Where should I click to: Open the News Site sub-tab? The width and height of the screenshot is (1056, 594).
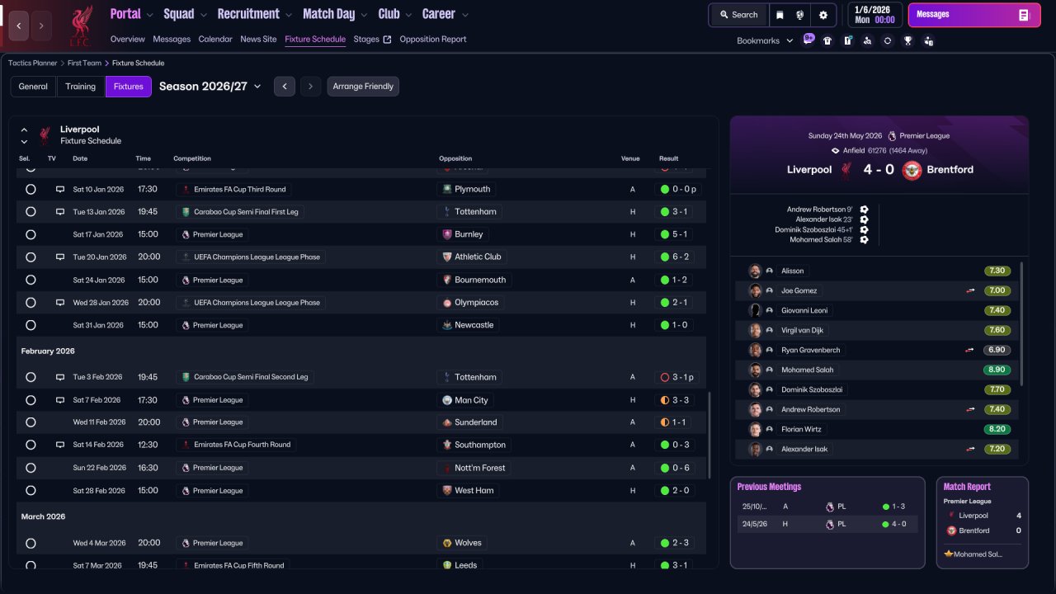[258, 40]
